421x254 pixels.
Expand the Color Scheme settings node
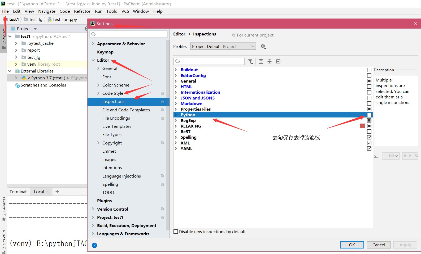[x=98, y=85]
